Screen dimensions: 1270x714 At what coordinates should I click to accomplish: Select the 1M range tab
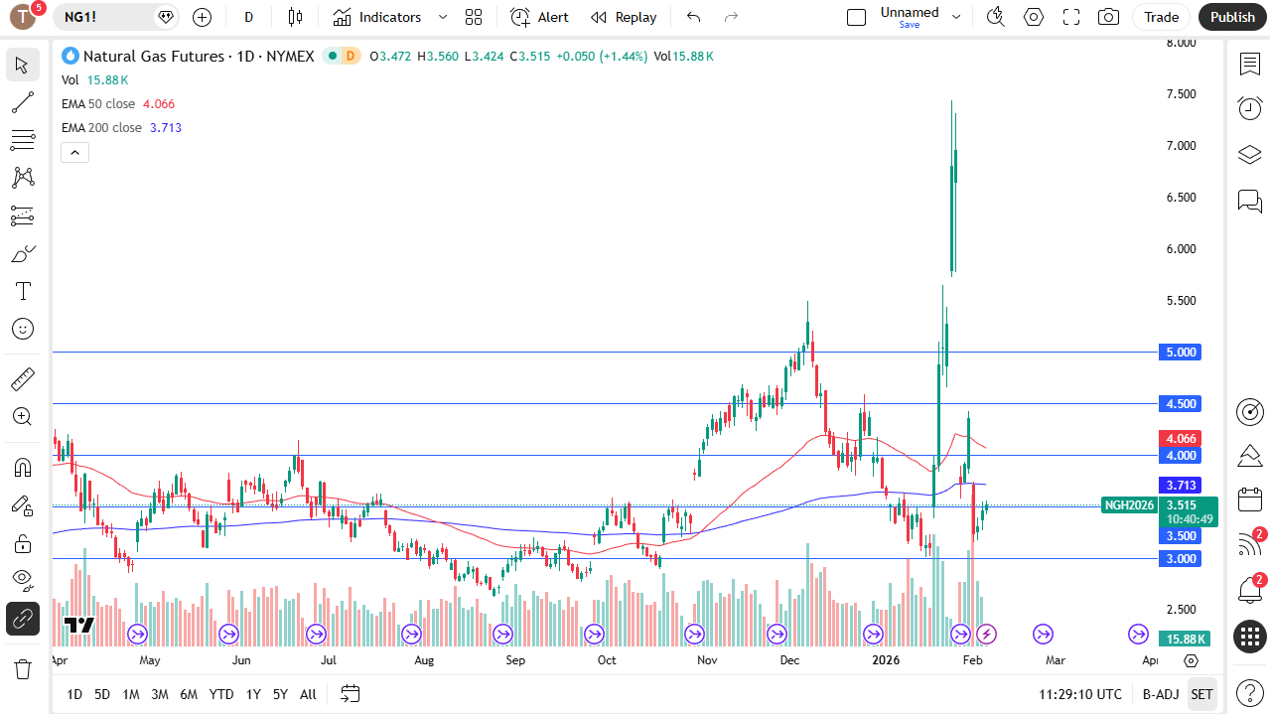point(130,694)
